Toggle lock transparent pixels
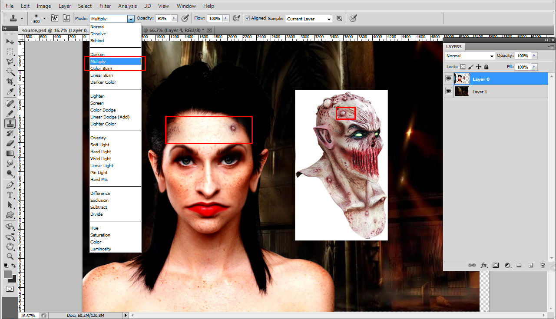Image resolution: width=556 pixels, height=319 pixels. click(463, 67)
